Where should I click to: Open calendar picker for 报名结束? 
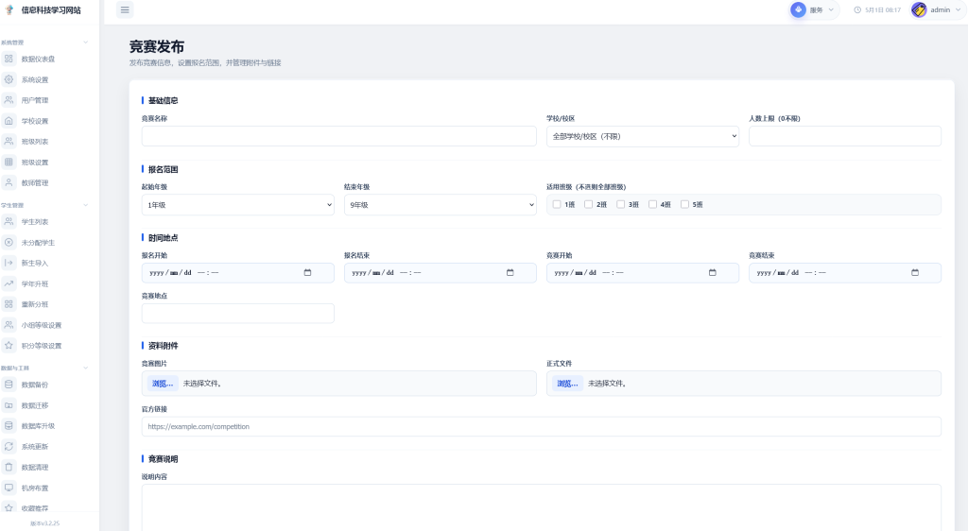510,273
